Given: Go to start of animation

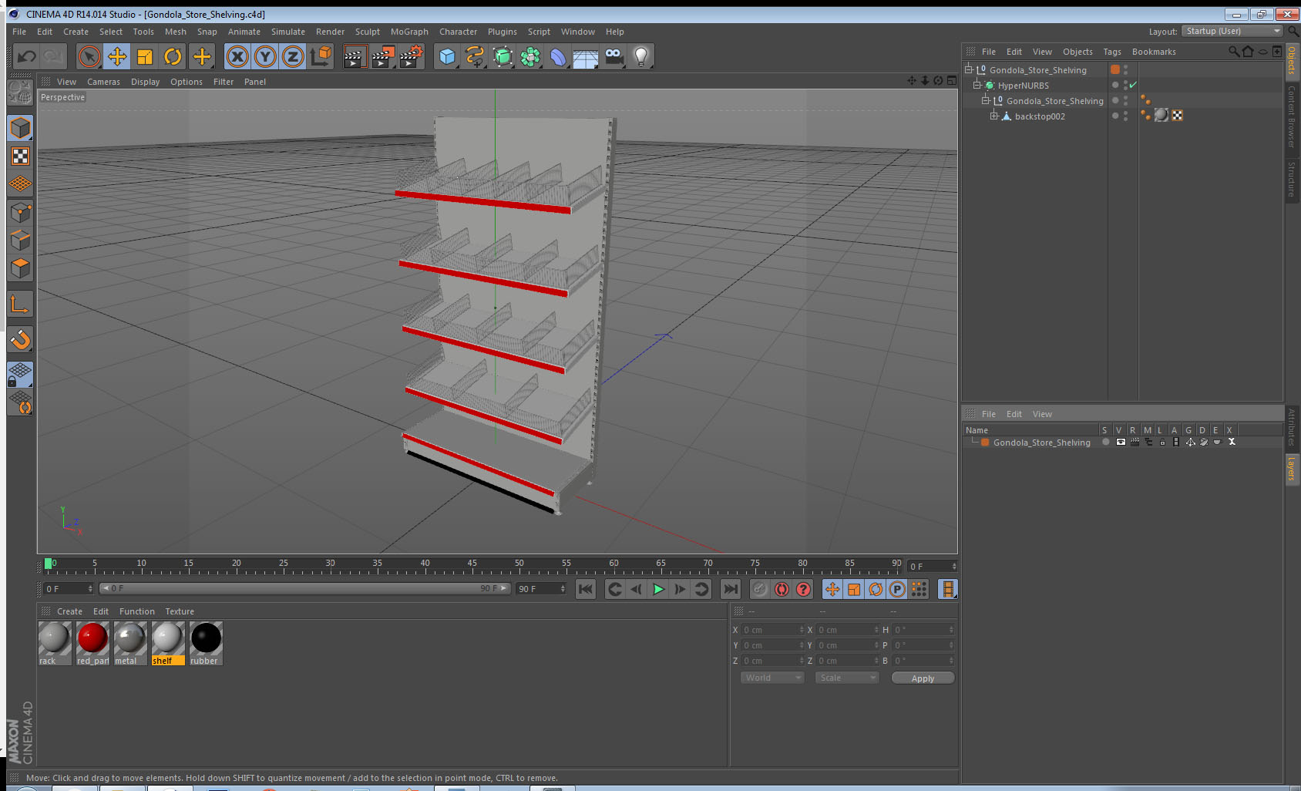Looking at the screenshot, I should click(586, 590).
